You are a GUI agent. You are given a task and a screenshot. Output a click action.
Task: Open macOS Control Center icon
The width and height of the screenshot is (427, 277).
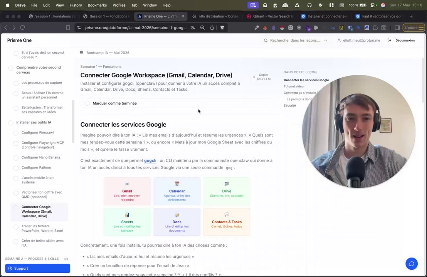373,5
